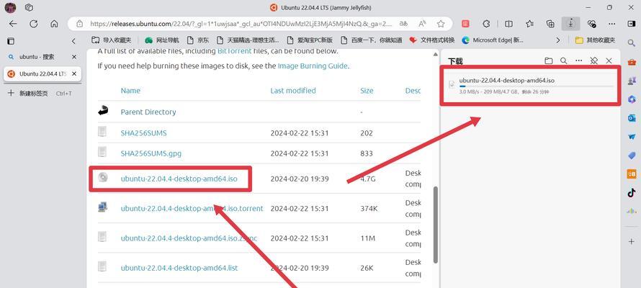Refresh the current page

pos(34,24)
